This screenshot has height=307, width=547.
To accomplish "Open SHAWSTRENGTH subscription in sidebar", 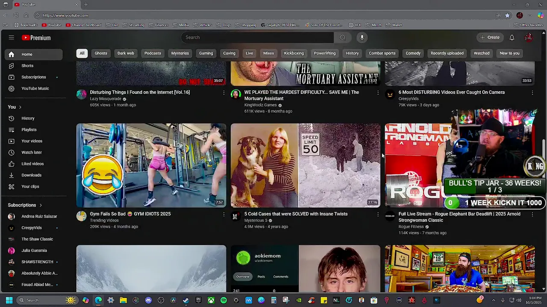I will click(34, 262).
